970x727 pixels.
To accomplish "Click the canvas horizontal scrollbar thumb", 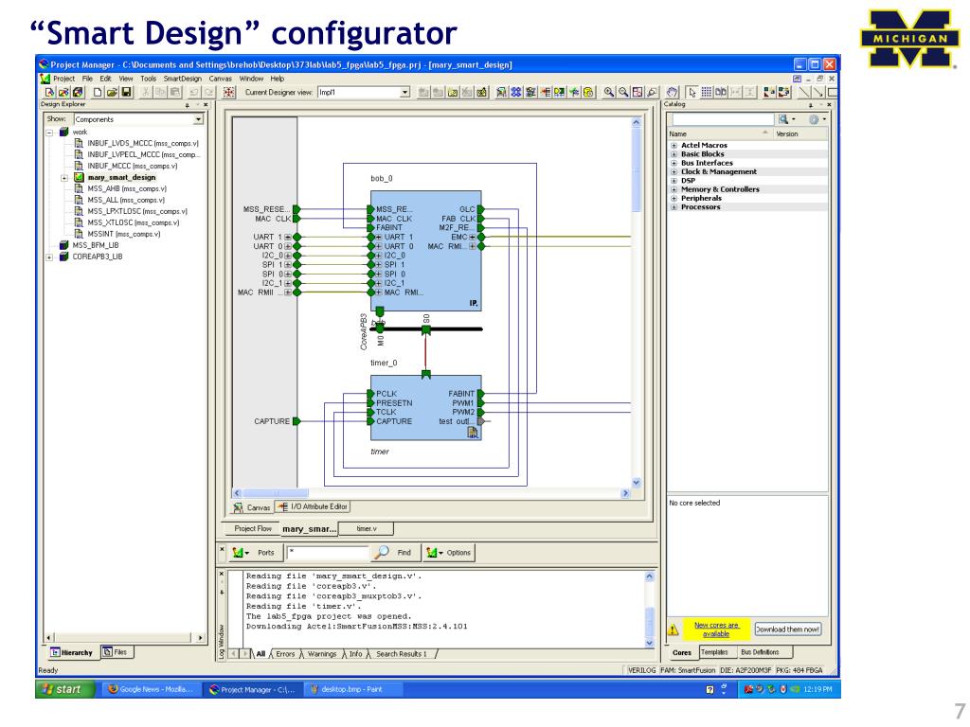I will click(276, 493).
